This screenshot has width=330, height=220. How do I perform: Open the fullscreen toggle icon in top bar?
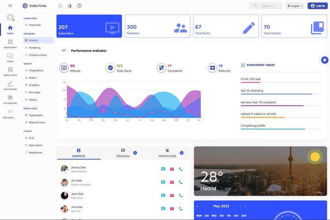click(x=59, y=5)
